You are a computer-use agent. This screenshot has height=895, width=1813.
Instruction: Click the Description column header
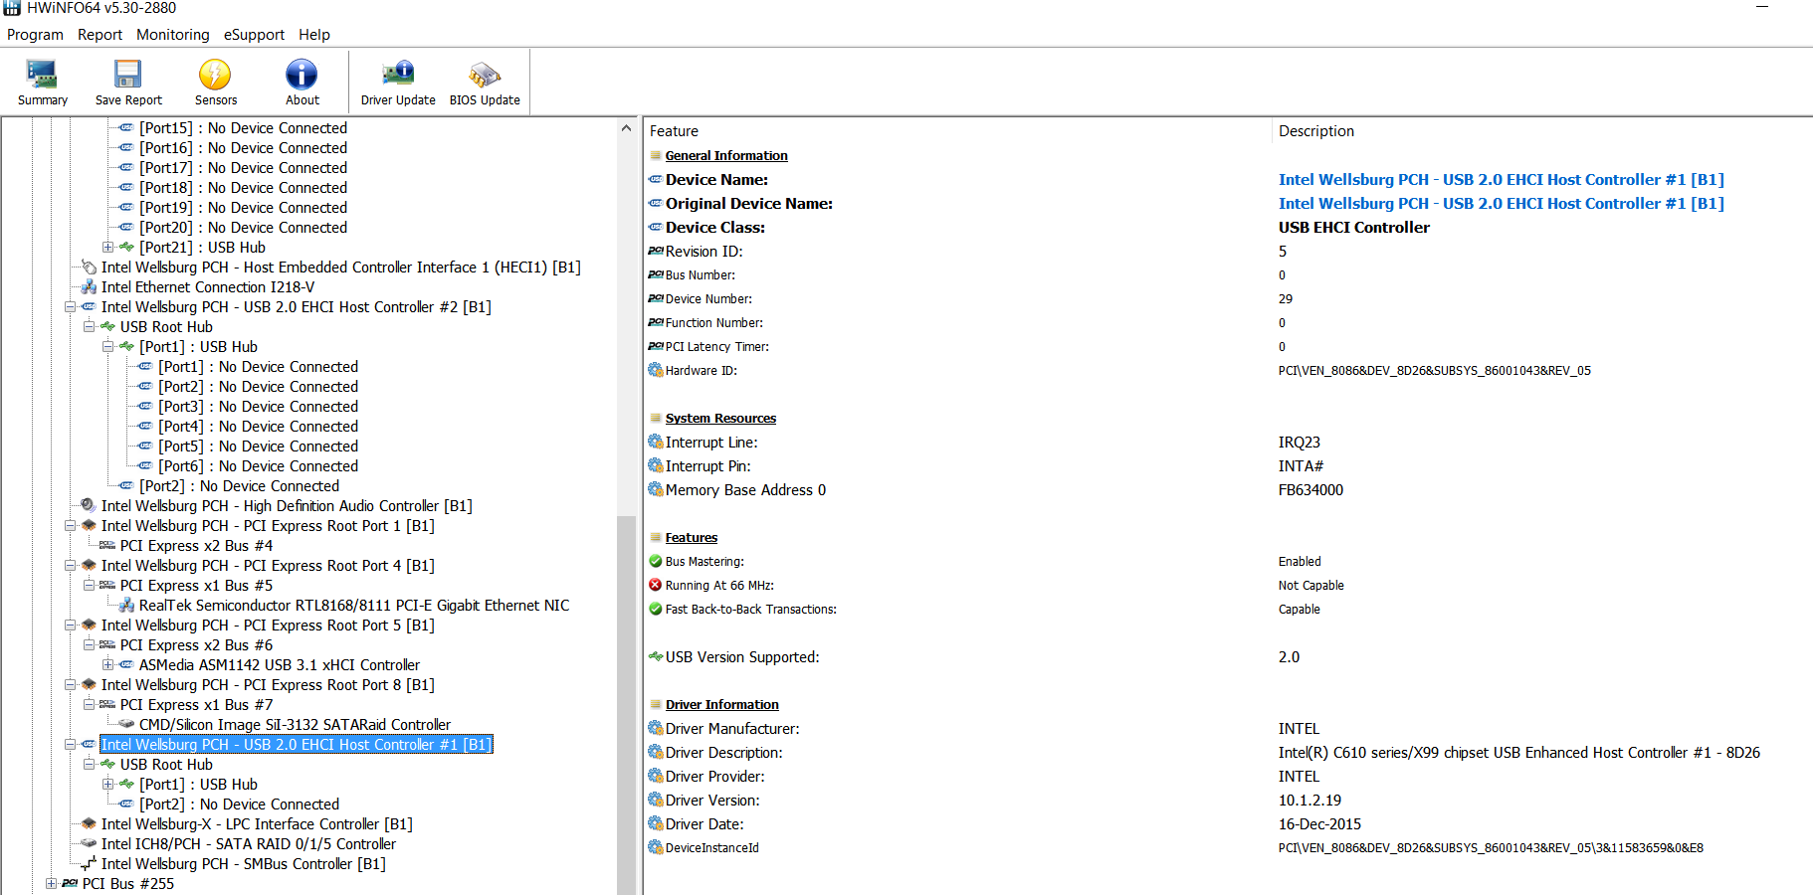click(1315, 131)
